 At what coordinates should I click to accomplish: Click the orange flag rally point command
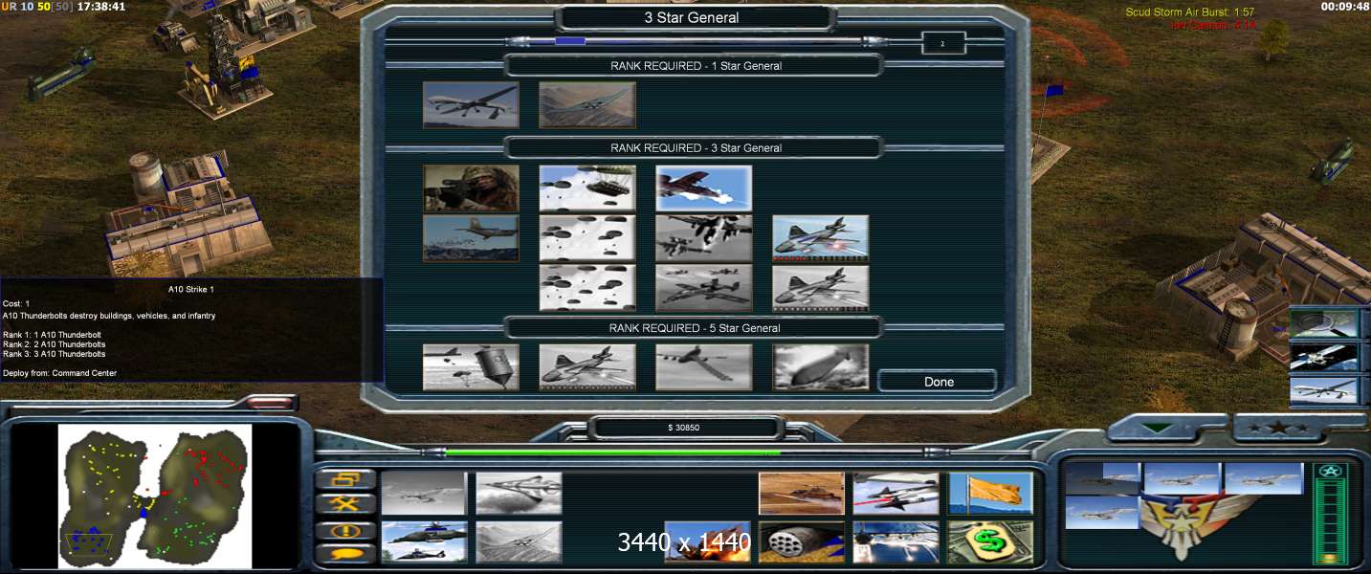tap(990, 494)
